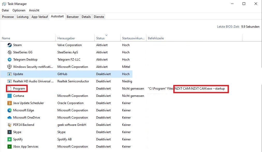Sort by the Startauswirkungen column header

[133, 38]
